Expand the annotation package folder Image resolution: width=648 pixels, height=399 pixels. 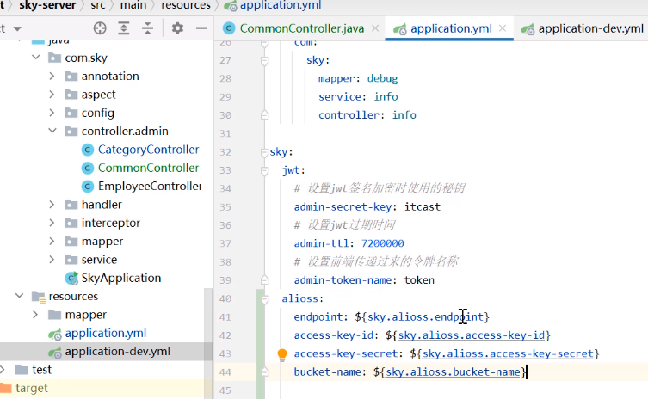coord(52,76)
